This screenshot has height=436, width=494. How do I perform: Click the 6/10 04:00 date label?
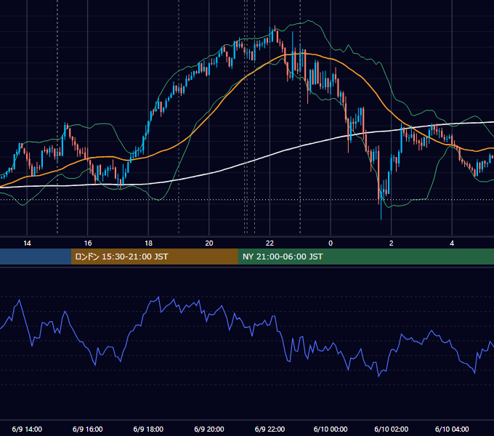tap(452, 429)
